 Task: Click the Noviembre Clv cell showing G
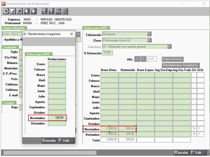click(194, 129)
